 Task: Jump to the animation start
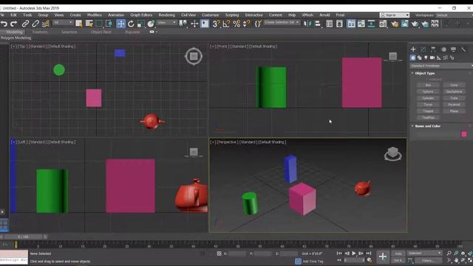[x=339, y=253]
